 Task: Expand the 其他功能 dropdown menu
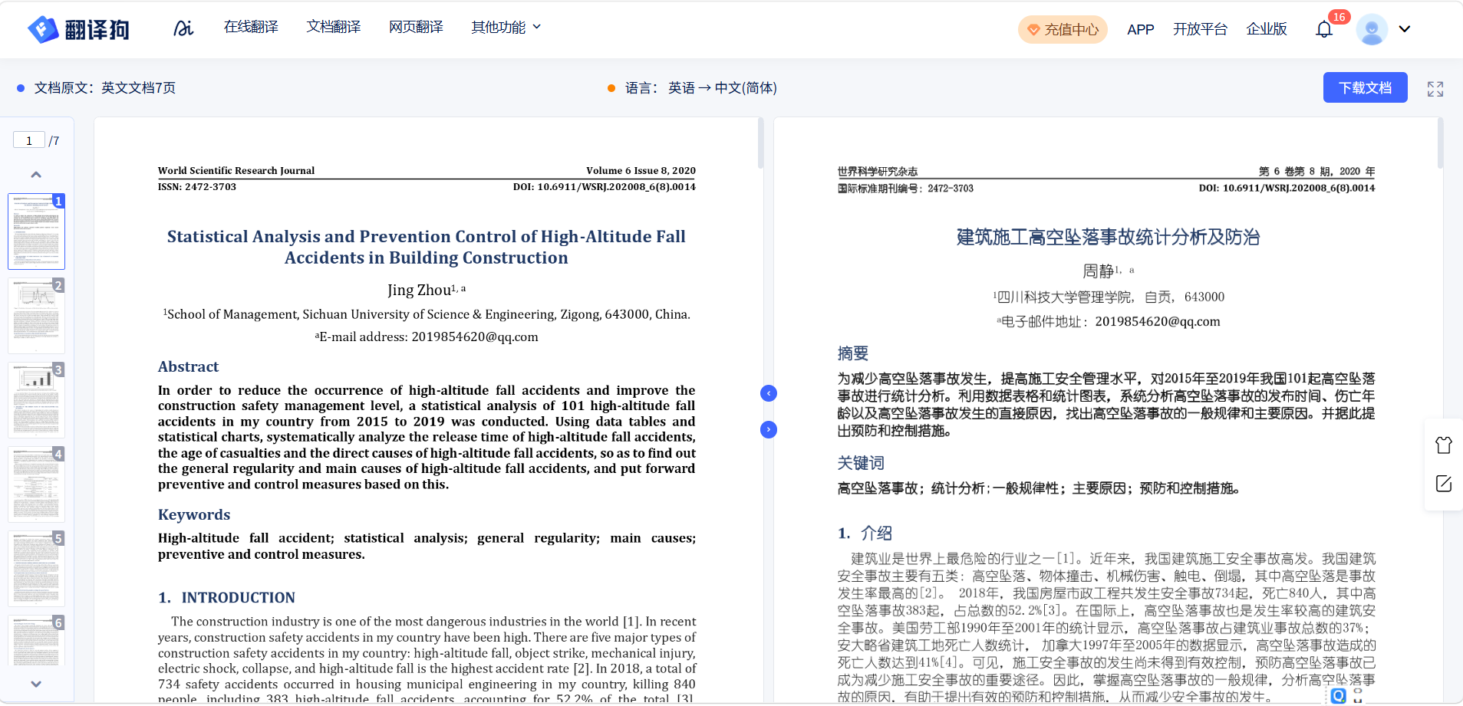506,28
